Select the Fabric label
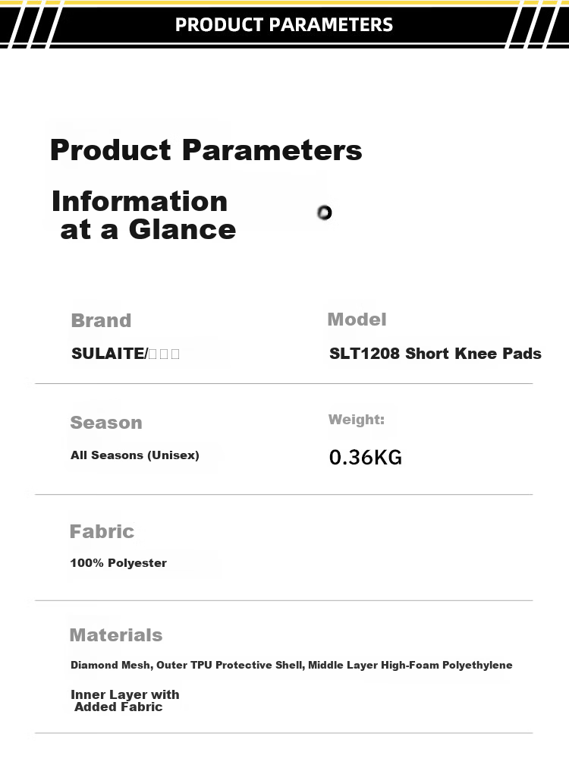569x765 pixels. (102, 531)
